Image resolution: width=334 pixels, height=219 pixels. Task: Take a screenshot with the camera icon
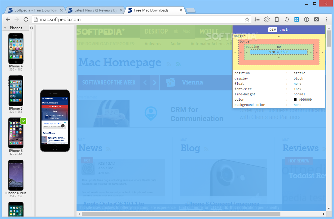click(x=317, y=20)
